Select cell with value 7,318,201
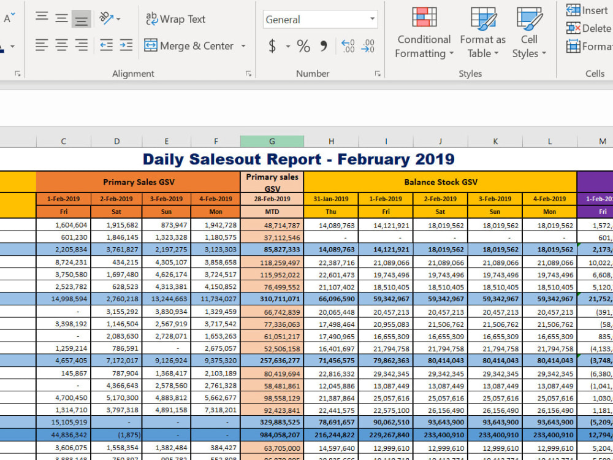 216,410
